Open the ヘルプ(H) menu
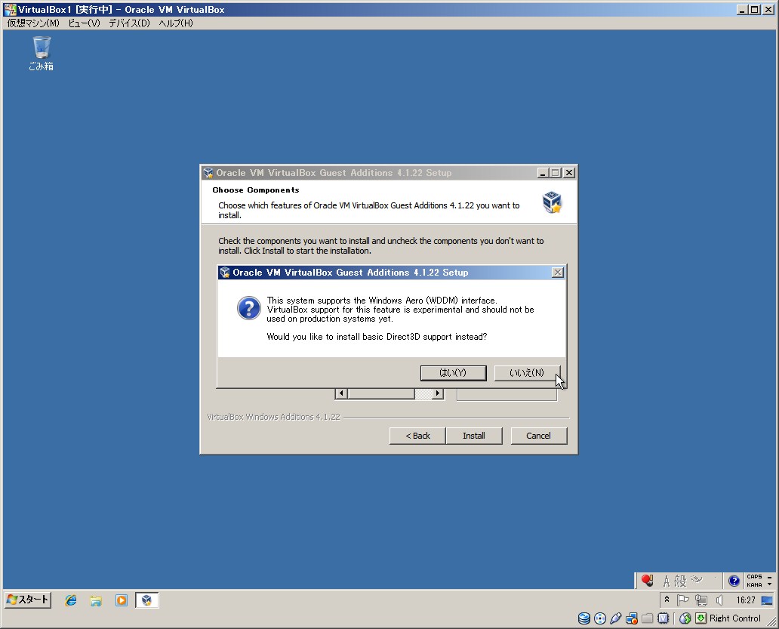The image size is (779, 629). point(176,23)
